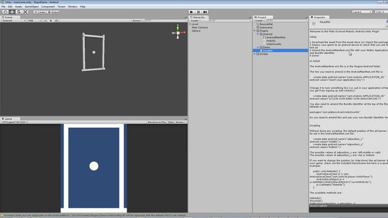The image size is (388, 218).
Task: Select the Hand (view) tool
Action: [5, 12]
